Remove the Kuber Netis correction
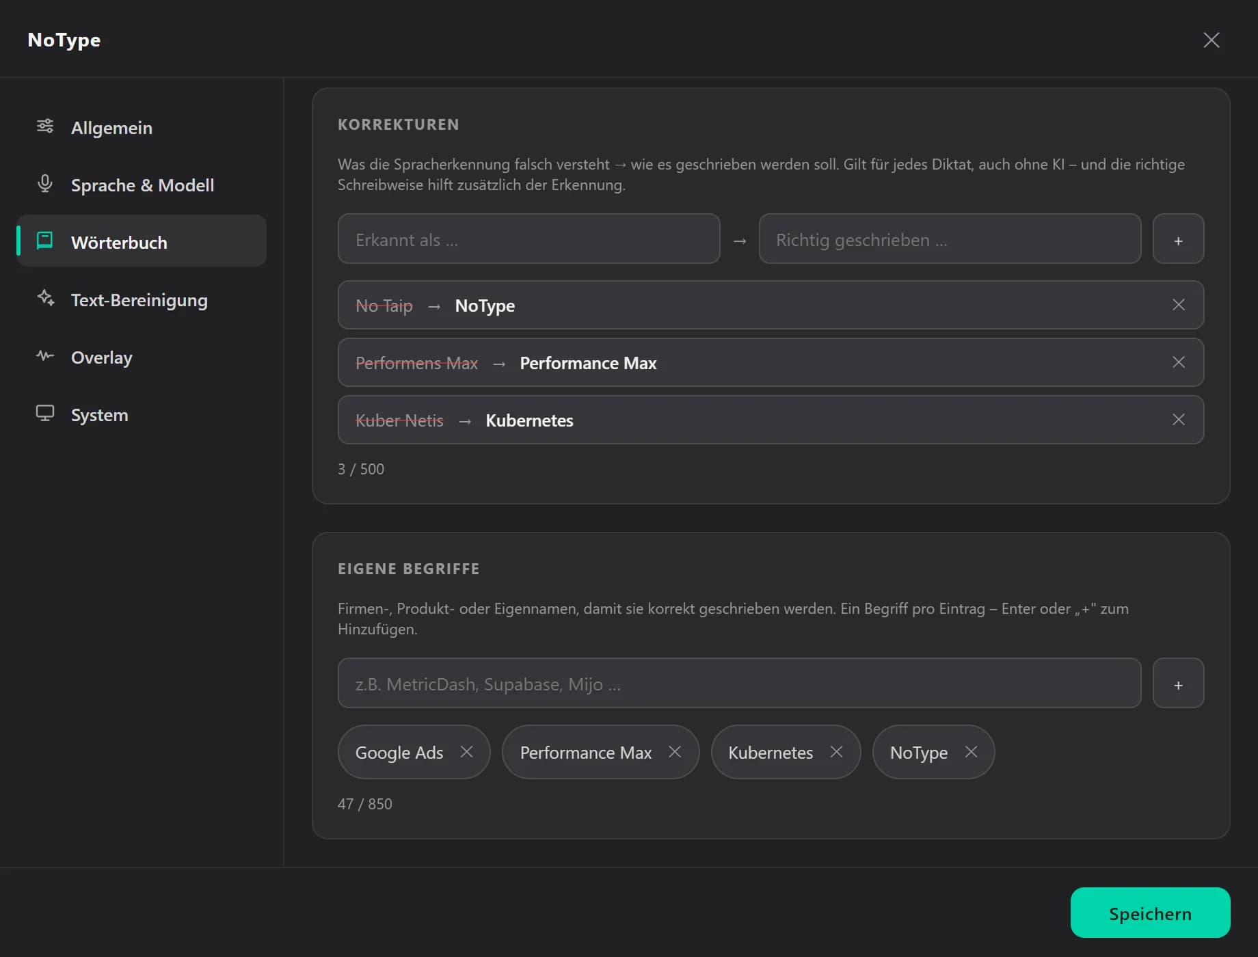The image size is (1258, 957). click(x=1179, y=420)
